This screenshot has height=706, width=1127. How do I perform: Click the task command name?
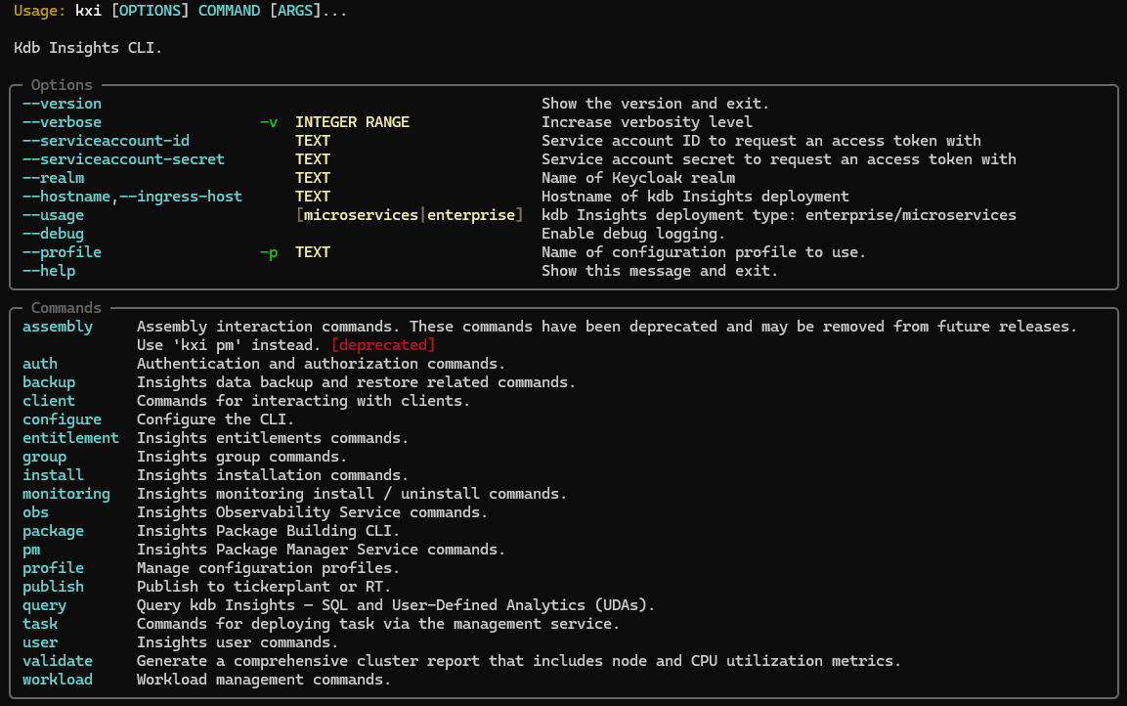pos(39,625)
